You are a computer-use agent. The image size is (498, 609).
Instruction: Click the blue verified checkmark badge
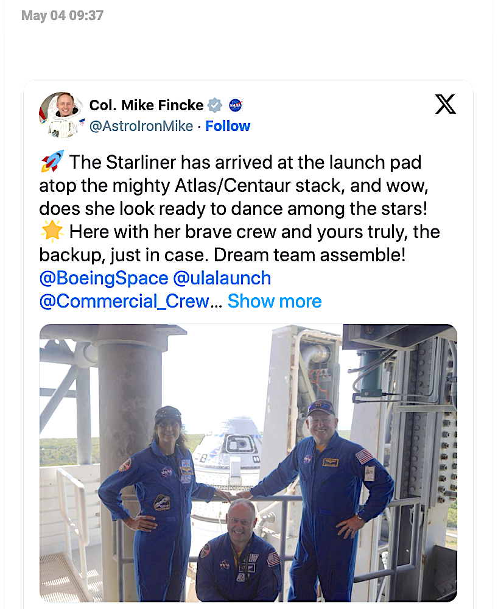pyautogui.click(x=215, y=105)
